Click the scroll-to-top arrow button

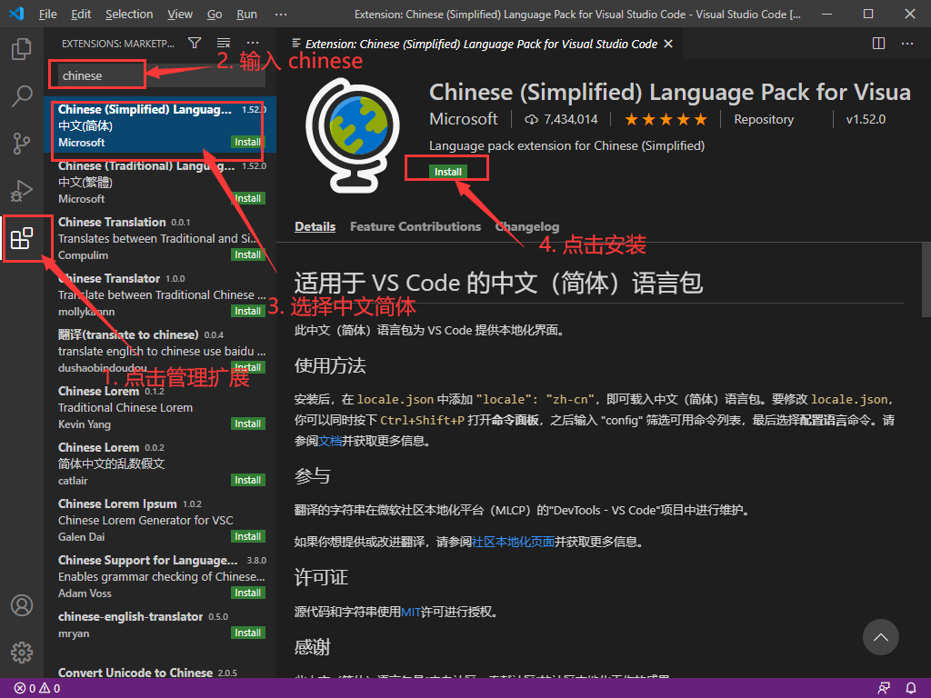click(880, 637)
